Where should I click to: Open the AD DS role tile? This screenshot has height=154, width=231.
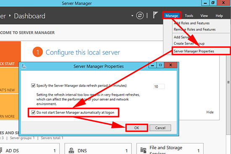(29, 149)
